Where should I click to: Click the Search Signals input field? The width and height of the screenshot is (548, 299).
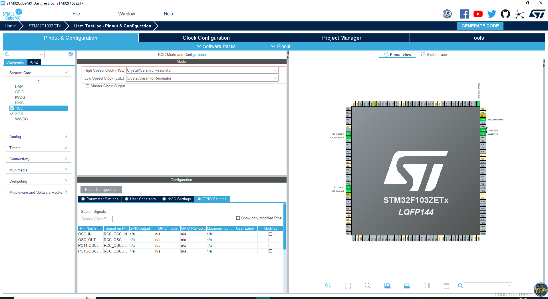tap(97, 219)
